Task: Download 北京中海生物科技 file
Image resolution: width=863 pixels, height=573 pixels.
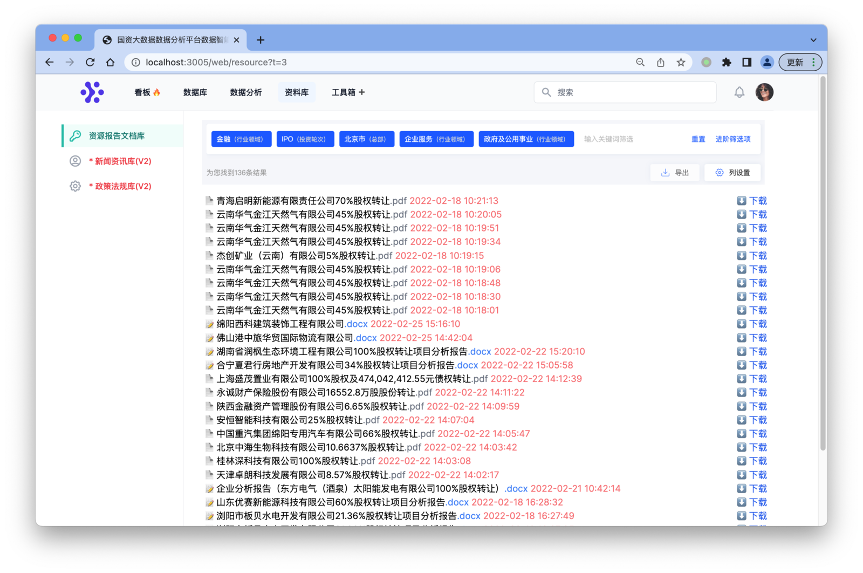Action: pyautogui.click(x=752, y=447)
